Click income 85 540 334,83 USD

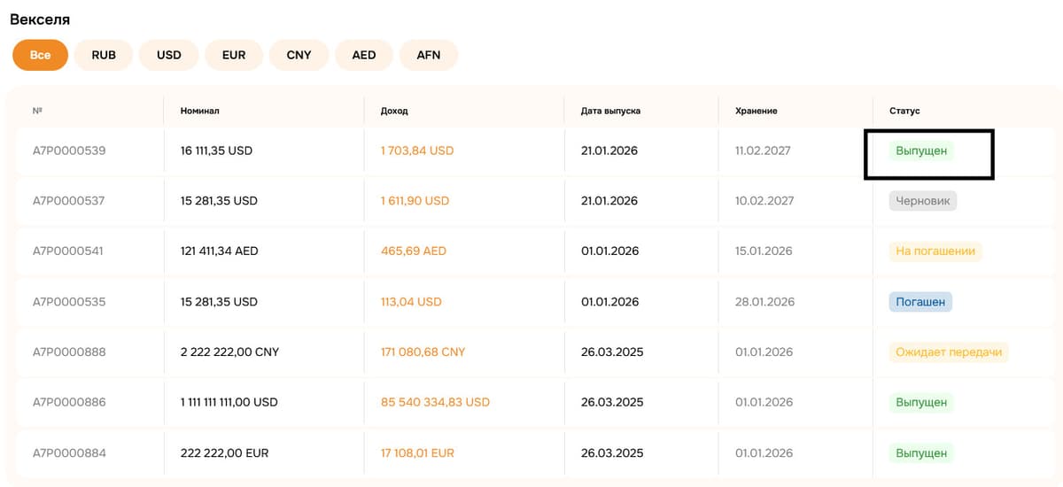click(435, 402)
